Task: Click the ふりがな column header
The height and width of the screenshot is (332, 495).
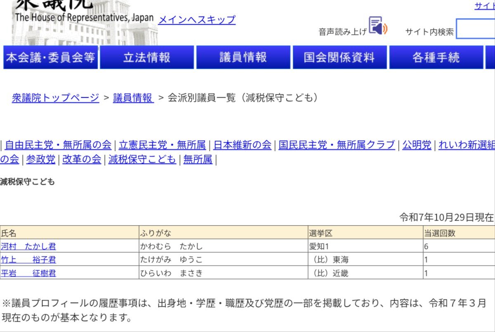Action: [x=223, y=233]
